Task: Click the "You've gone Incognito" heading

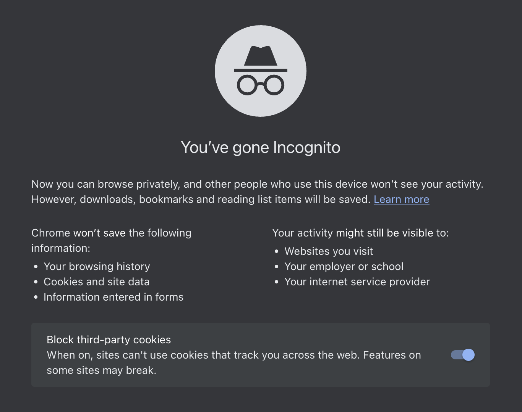Action: coord(261,148)
